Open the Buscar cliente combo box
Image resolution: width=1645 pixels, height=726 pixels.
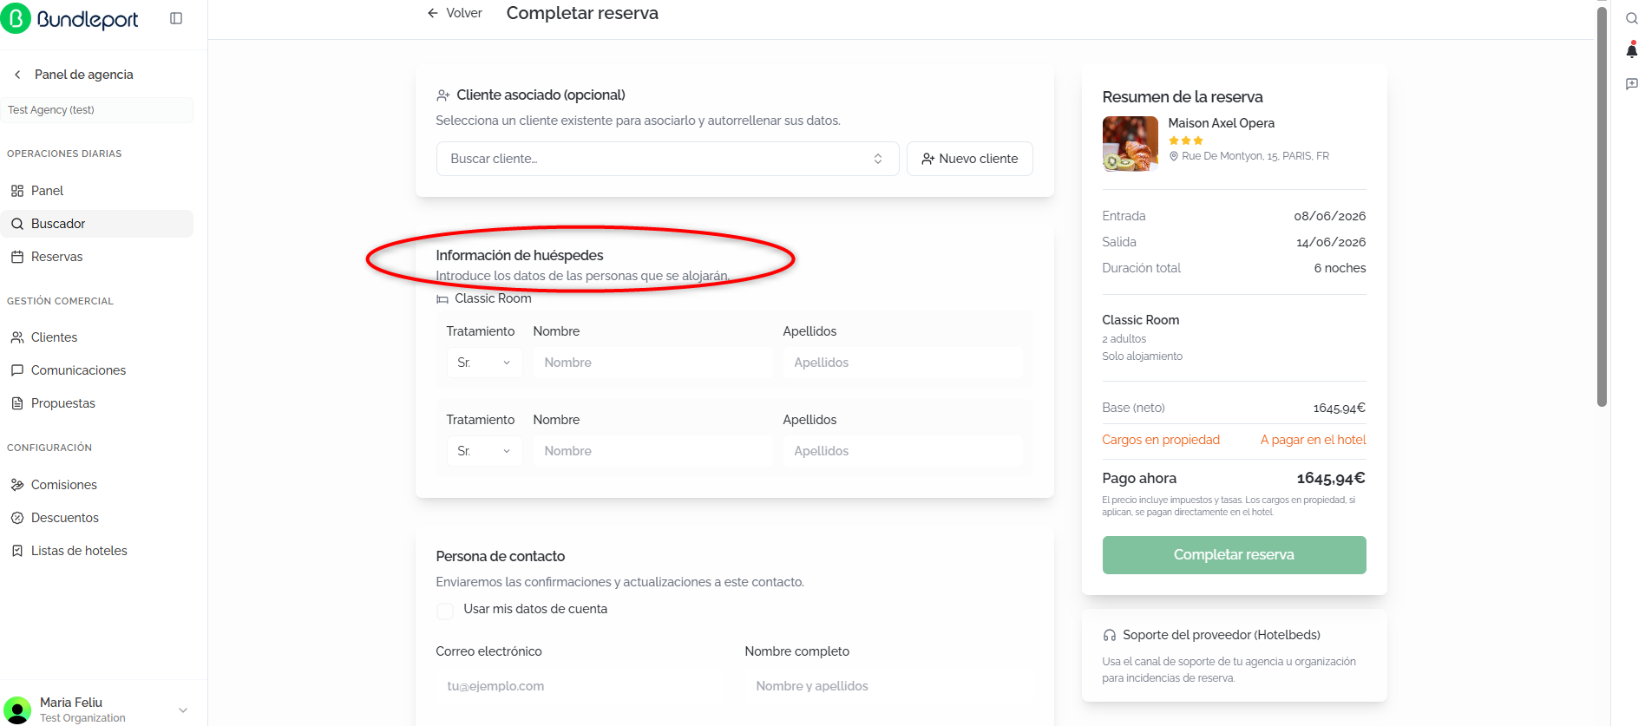pos(667,159)
